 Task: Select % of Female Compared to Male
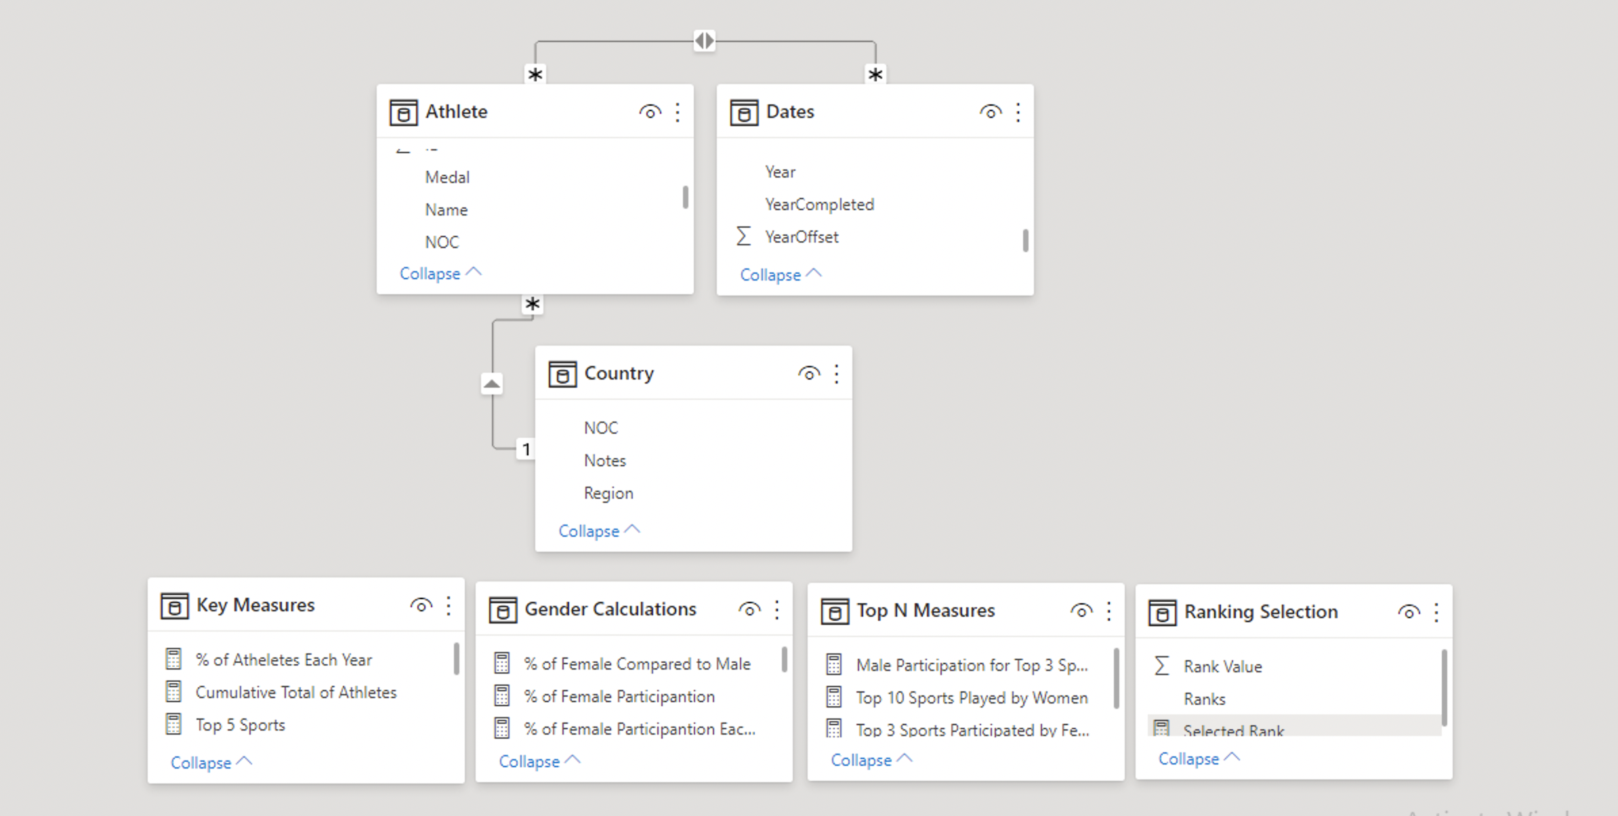point(637,664)
